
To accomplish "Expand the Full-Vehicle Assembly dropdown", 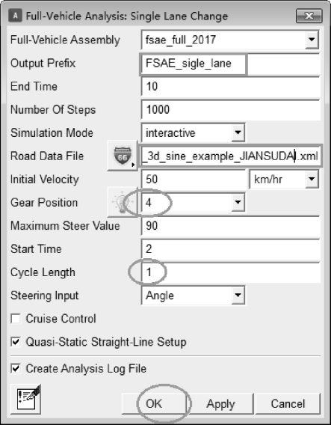I will click(x=312, y=40).
